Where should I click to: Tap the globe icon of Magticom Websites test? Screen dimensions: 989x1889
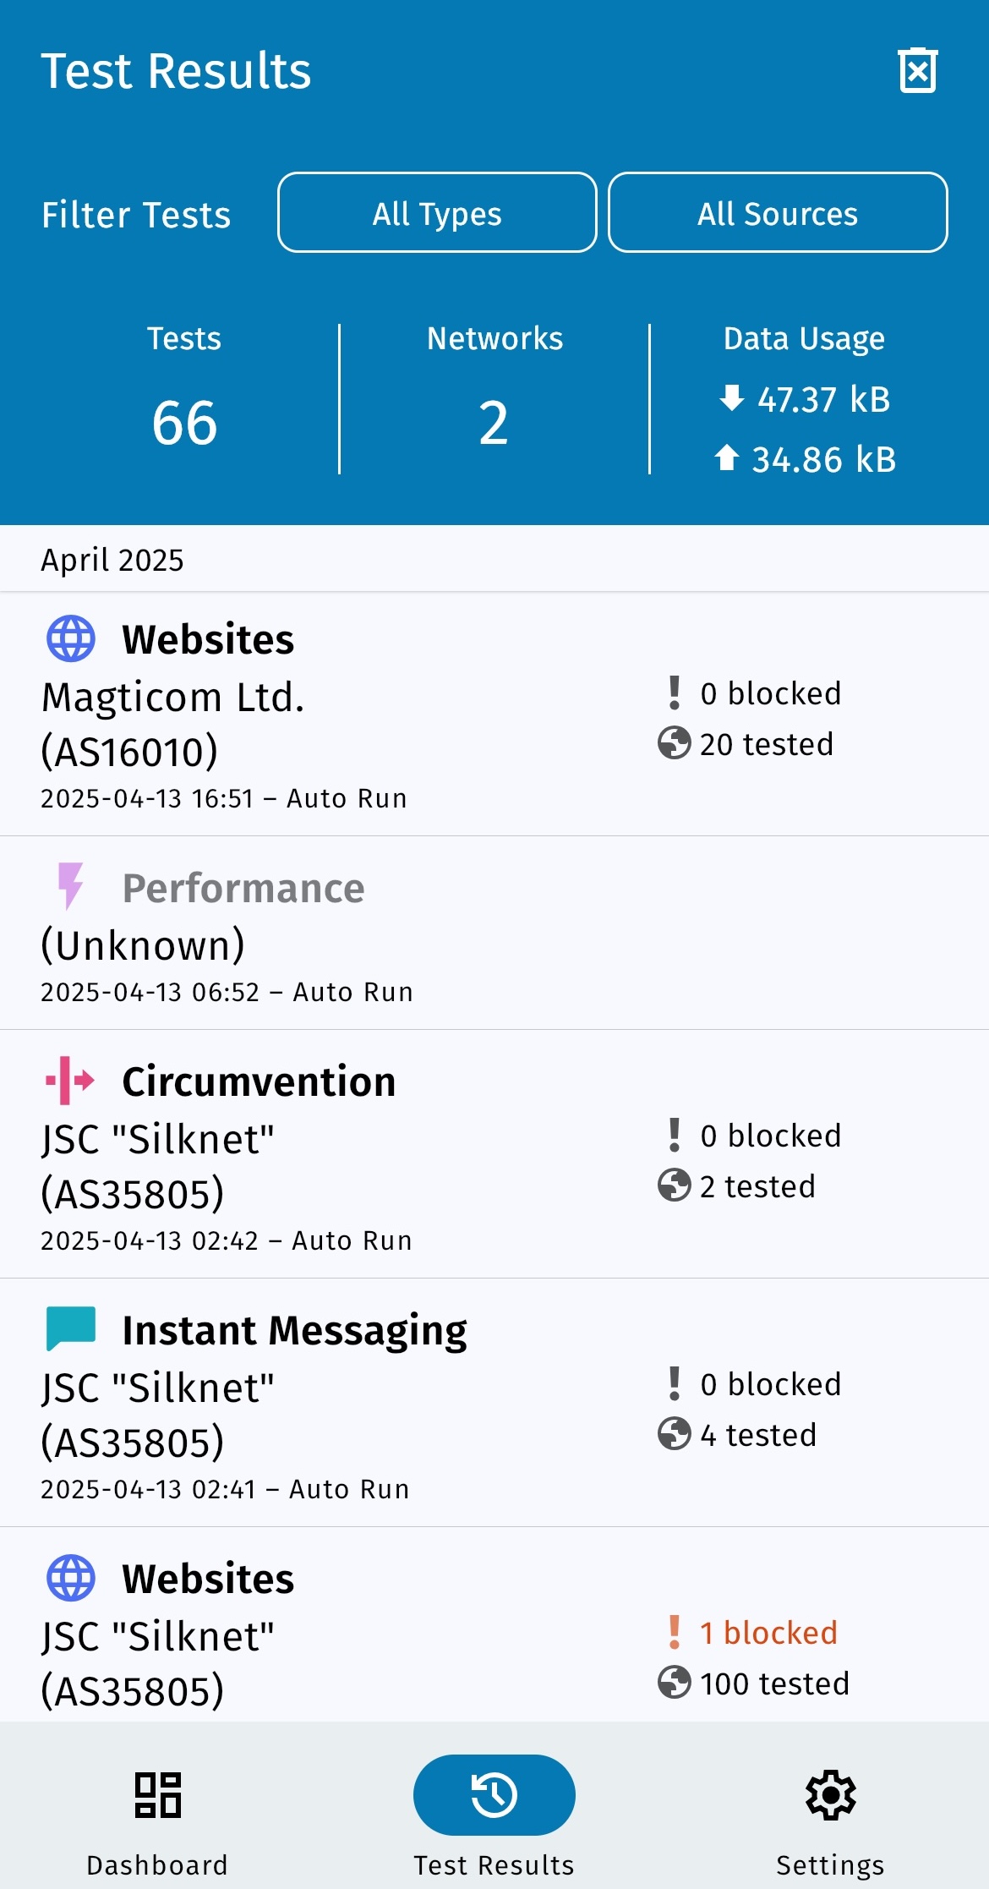point(71,638)
